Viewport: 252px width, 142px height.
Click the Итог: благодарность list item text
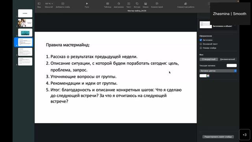coord(116,95)
